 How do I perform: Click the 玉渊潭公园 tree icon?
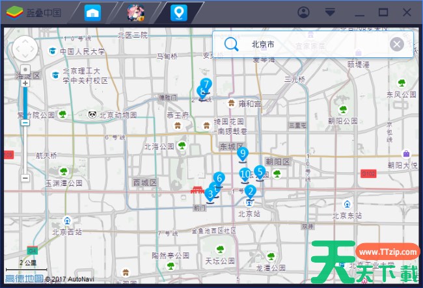coord(64,171)
